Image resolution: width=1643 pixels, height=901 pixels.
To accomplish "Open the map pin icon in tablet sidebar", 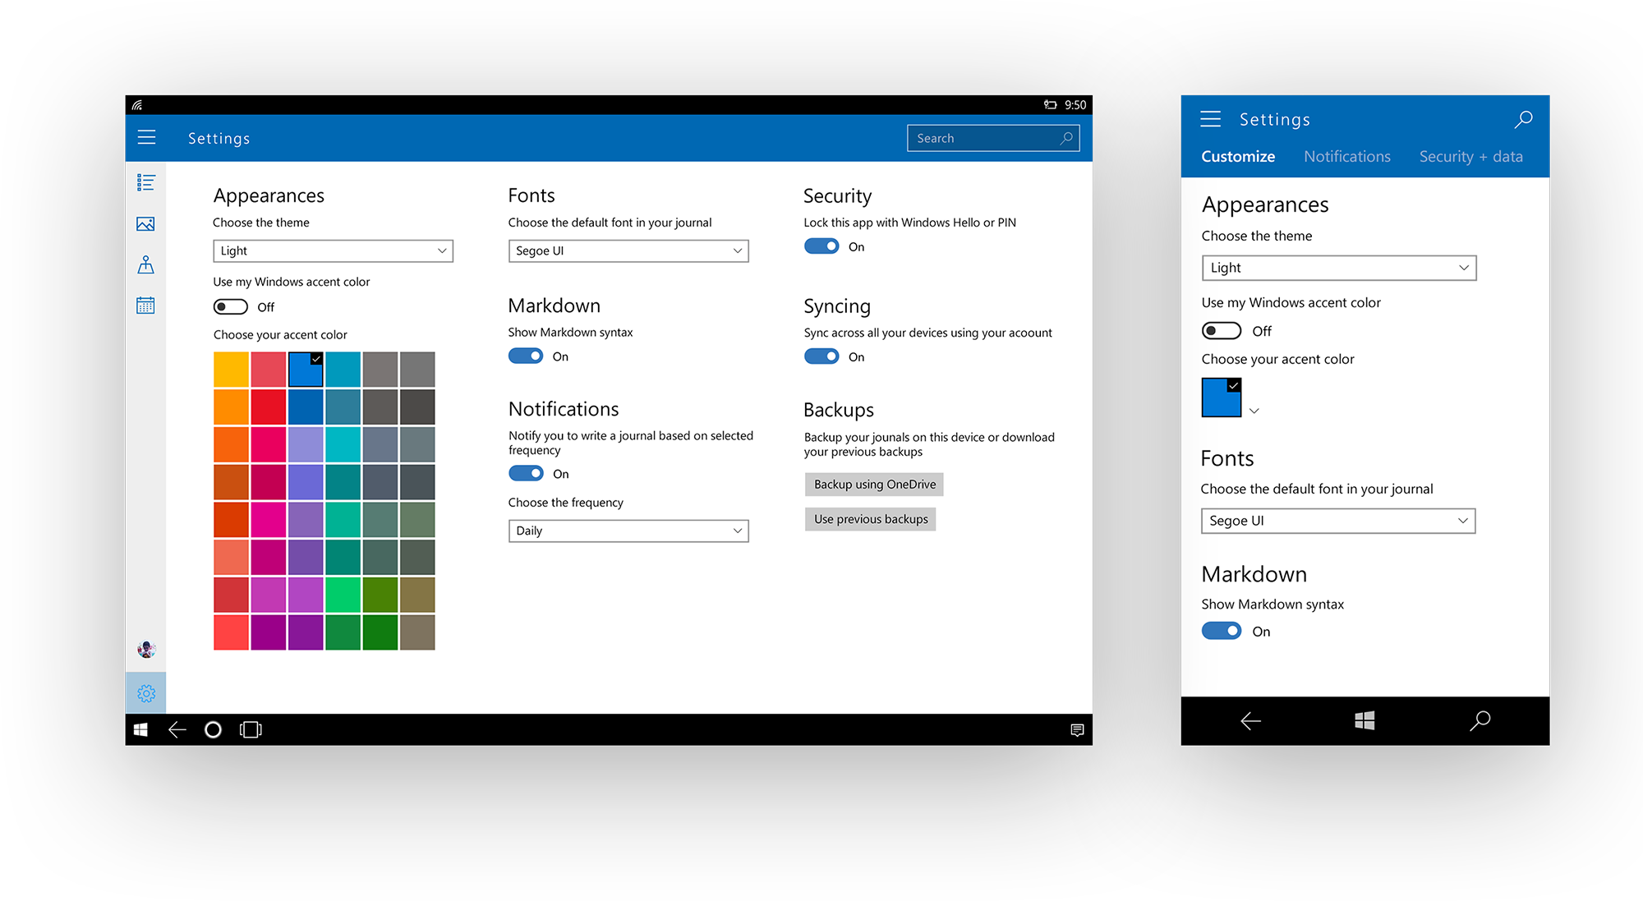I will tap(146, 264).
